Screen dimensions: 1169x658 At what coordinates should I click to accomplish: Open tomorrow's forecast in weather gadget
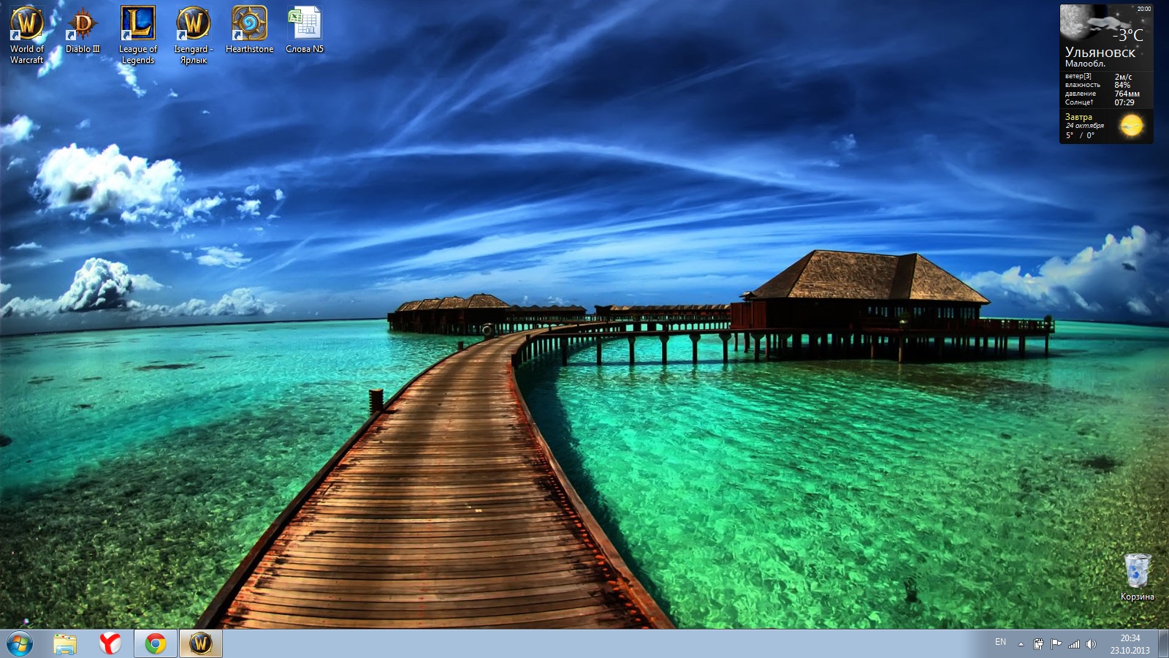point(1106,126)
